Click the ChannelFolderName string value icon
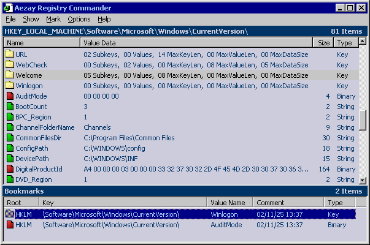Screen dimensions: 370x245 point(10,127)
